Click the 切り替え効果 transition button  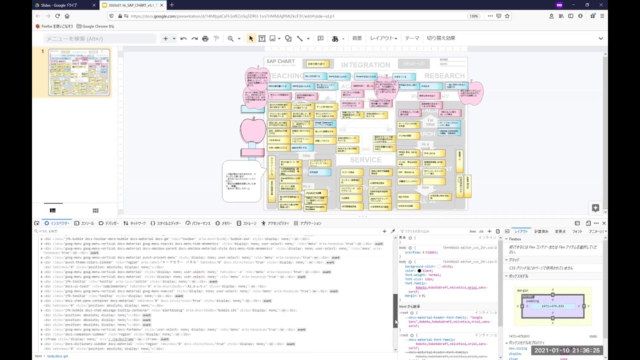coord(441,38)
